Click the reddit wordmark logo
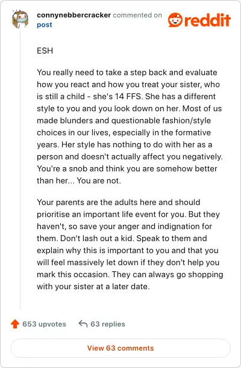This screenshot has height=368, width=241. coord(207,20)
